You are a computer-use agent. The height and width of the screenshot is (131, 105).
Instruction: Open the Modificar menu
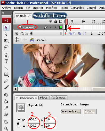[52, 8]
